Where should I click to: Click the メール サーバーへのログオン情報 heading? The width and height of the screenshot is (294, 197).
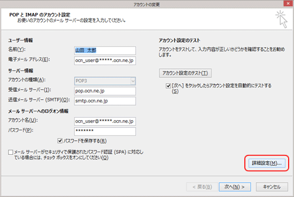(38, 111)
